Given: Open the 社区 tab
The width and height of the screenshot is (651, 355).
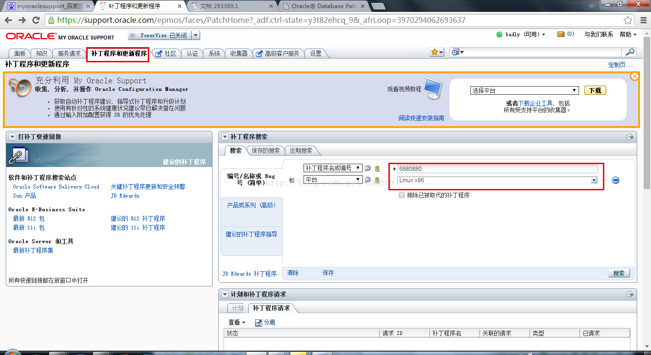Looking at the screenshot, I should (x=166, y=53).
